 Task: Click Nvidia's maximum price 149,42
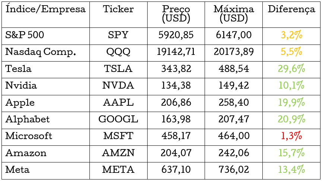click(234, 86)
